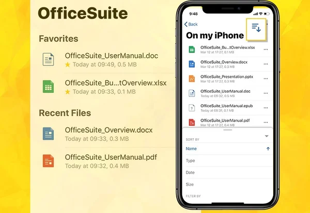The height and width of the screenshot is (213, 310).
Task: Open OfficeSuite_UserManual.pdf in the phone list
Action: tap(225, 120)
